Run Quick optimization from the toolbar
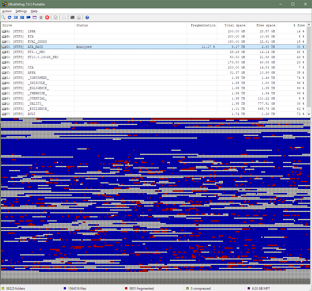The image size is (312, 291). (22, 17)
